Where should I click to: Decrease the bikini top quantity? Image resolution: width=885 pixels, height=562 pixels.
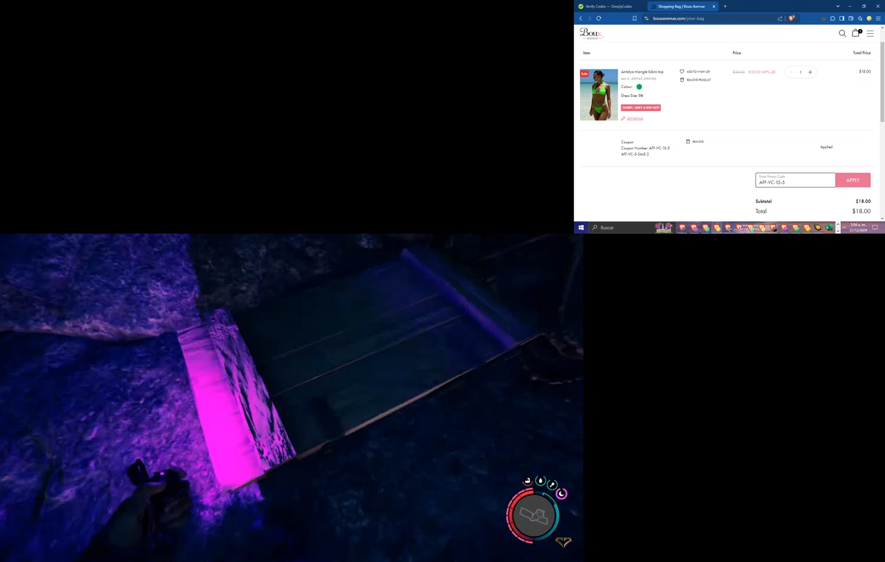(x=791, y=72)
